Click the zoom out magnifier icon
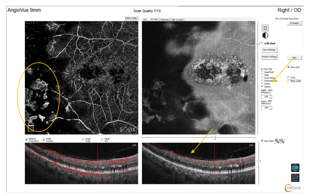Viewport: 312px width, 196px height. (282, 141)
